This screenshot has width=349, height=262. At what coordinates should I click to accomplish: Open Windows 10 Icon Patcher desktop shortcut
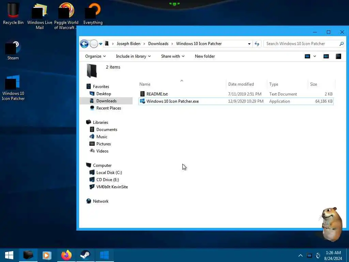pos(13,88)
